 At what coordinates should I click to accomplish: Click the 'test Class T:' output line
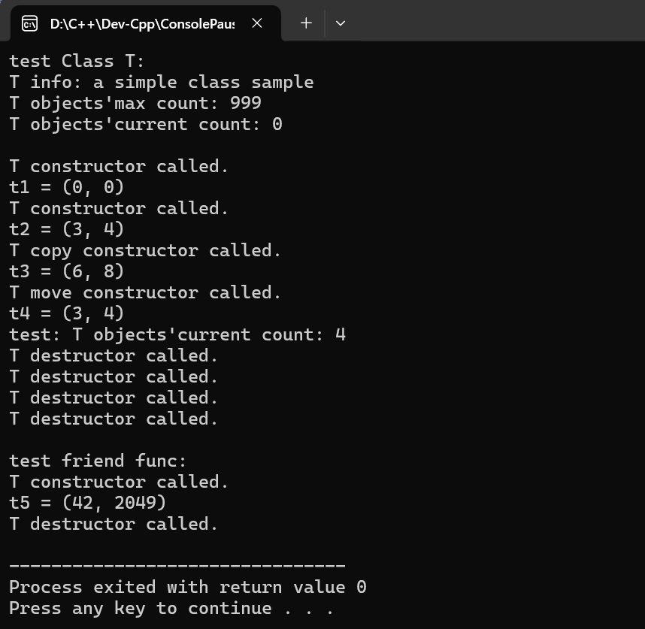coord(77,62)
